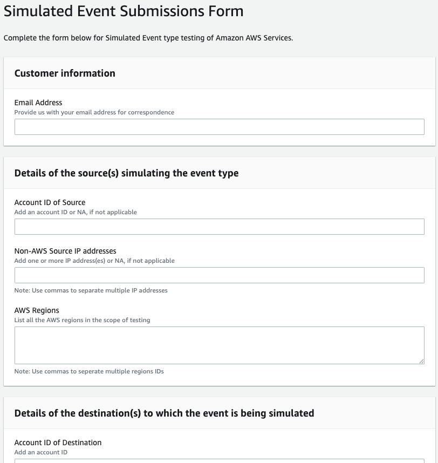Screen dimensions: 438x463
Task: Focus the Account ID of Source field
Action: (x=219, y=227)
